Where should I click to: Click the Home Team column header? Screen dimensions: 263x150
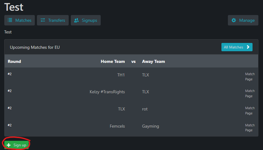(113, 61)
